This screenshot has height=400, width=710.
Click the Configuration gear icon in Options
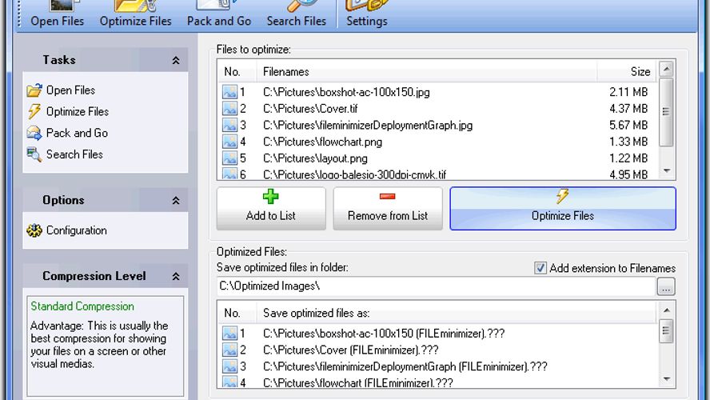[34, 230]
